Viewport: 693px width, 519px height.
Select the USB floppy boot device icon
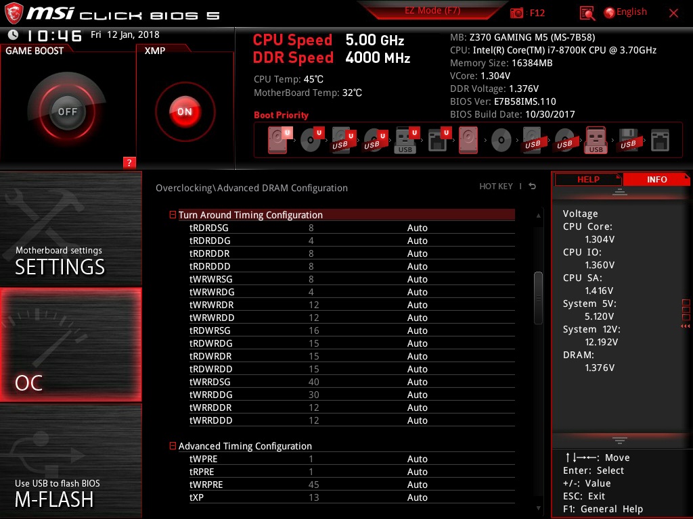(x=628, y=140)
